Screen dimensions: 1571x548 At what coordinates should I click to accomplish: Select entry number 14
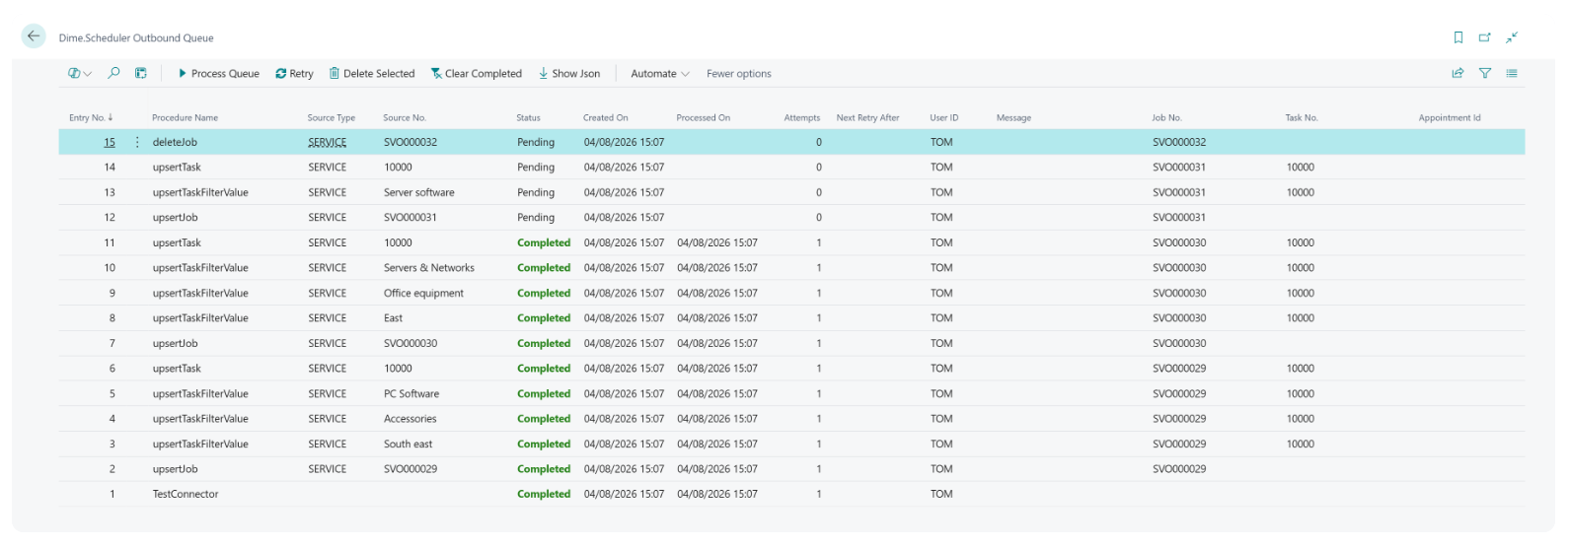[x=110, y=168]
